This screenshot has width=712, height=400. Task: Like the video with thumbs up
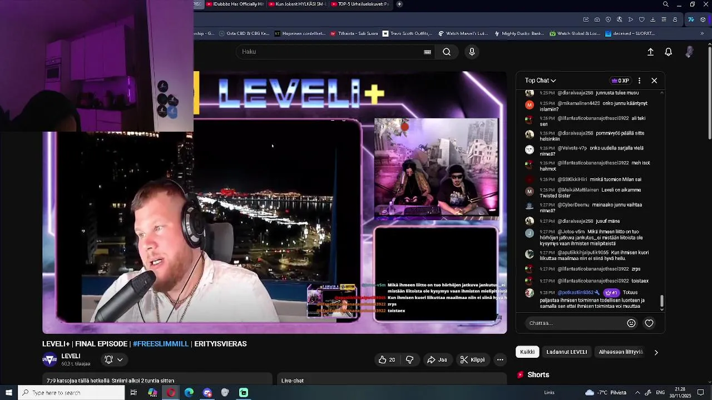(387, 359)
